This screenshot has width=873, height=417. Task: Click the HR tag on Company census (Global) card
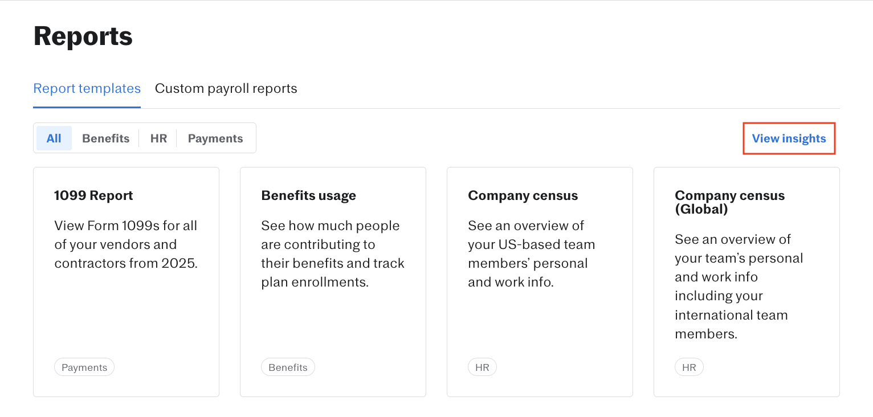(689, 367)
